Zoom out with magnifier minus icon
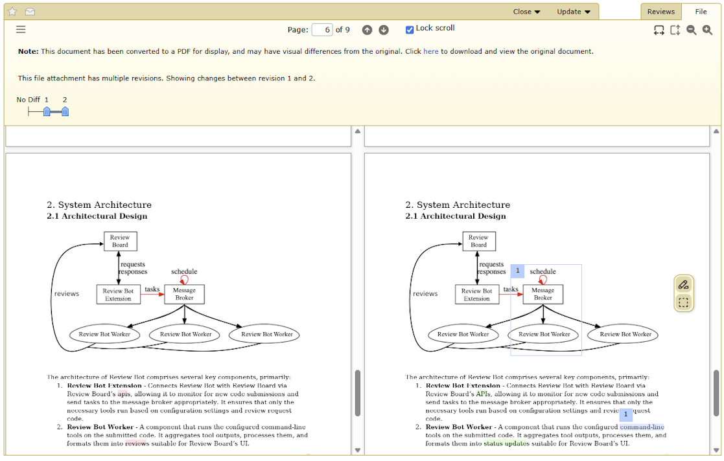 pyautogui.click(x=691, y=30)
